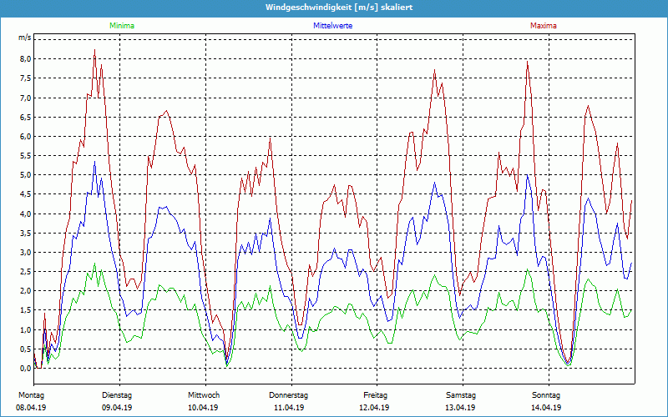Click the '3,0' y-axis value
The height and width of the screenshot is (417, 668).
(26, 253)
